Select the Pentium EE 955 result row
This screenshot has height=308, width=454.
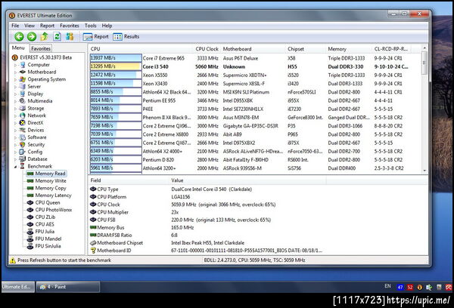255,100
